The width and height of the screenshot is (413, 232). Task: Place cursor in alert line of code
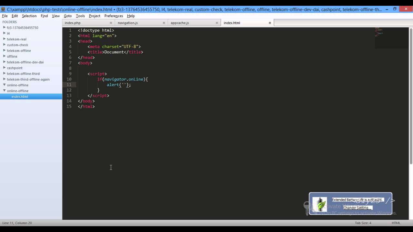tap(119, 85)
